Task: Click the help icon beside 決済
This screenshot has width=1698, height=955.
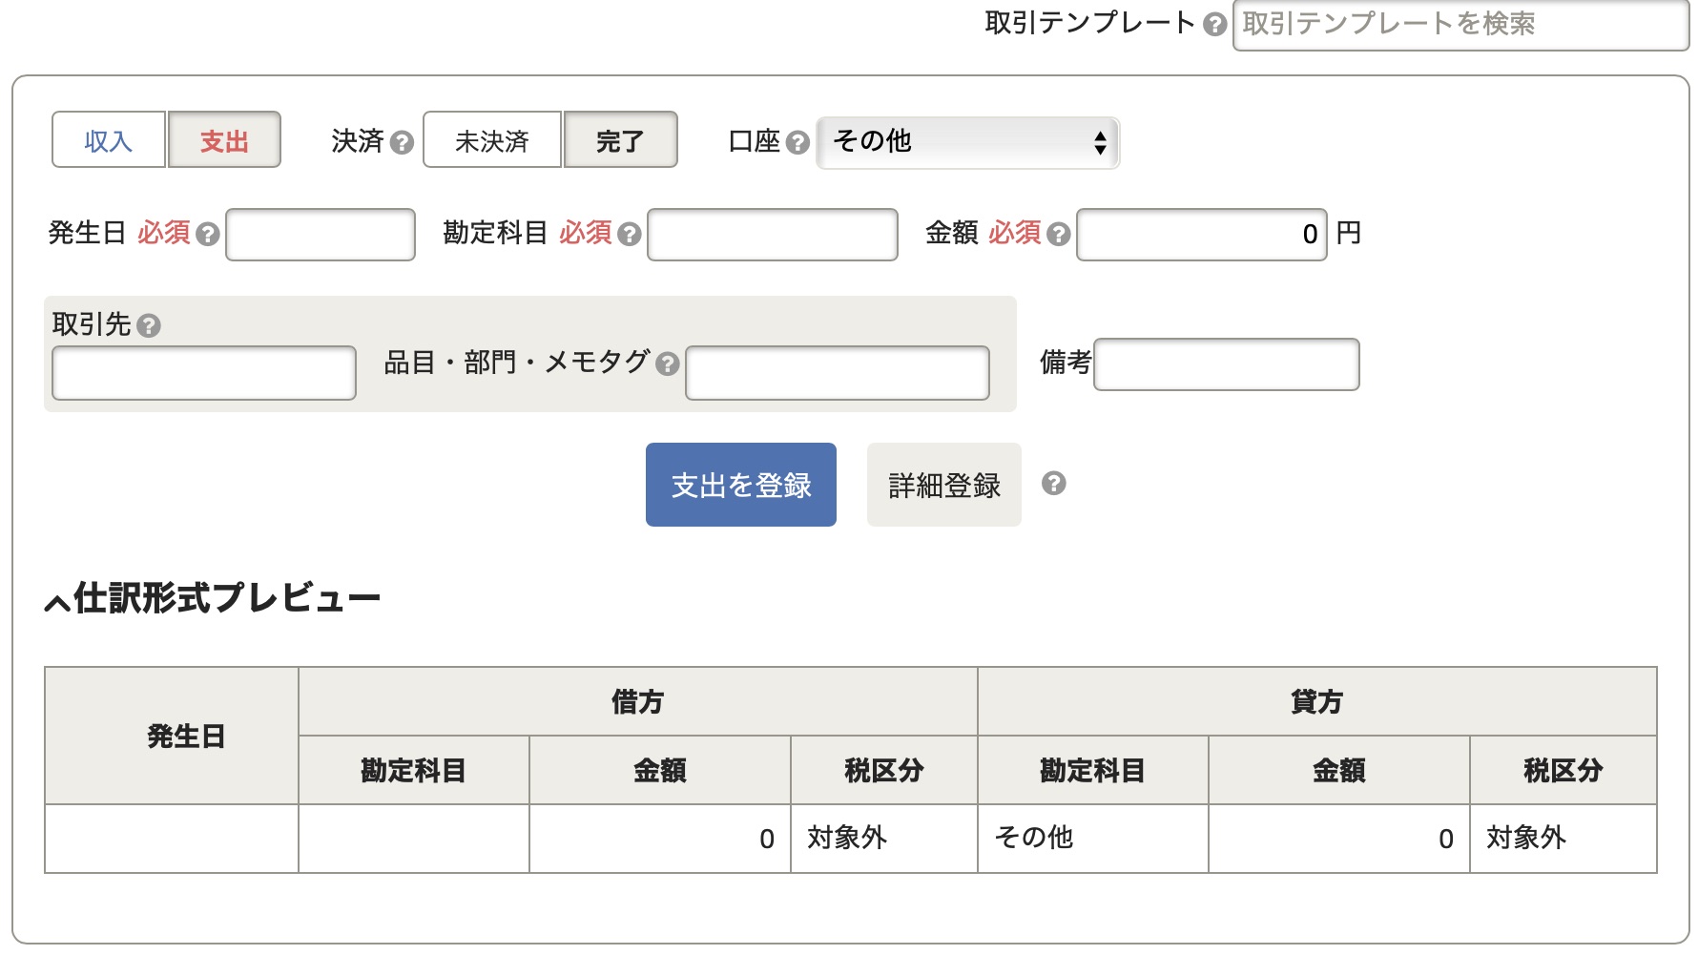Action: pos(403,143)
